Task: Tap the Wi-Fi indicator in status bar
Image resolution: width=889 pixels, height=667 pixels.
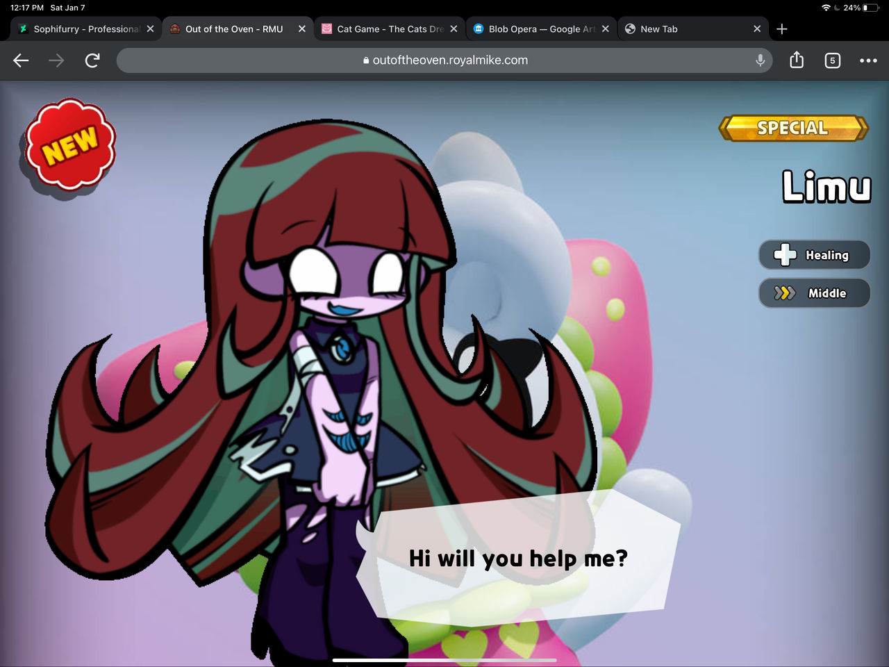Action: (825, 8)
